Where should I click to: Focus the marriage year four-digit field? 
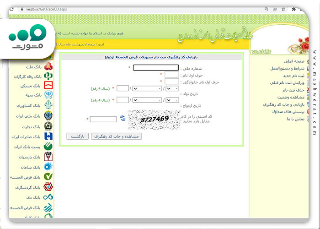tap(123, 100)
